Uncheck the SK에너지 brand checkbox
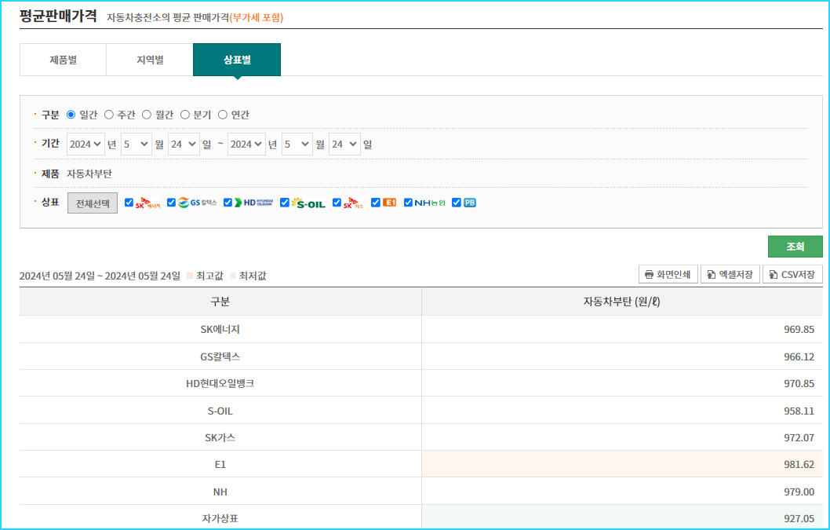The height and width of the screenshot is (530, 830). 129,203
